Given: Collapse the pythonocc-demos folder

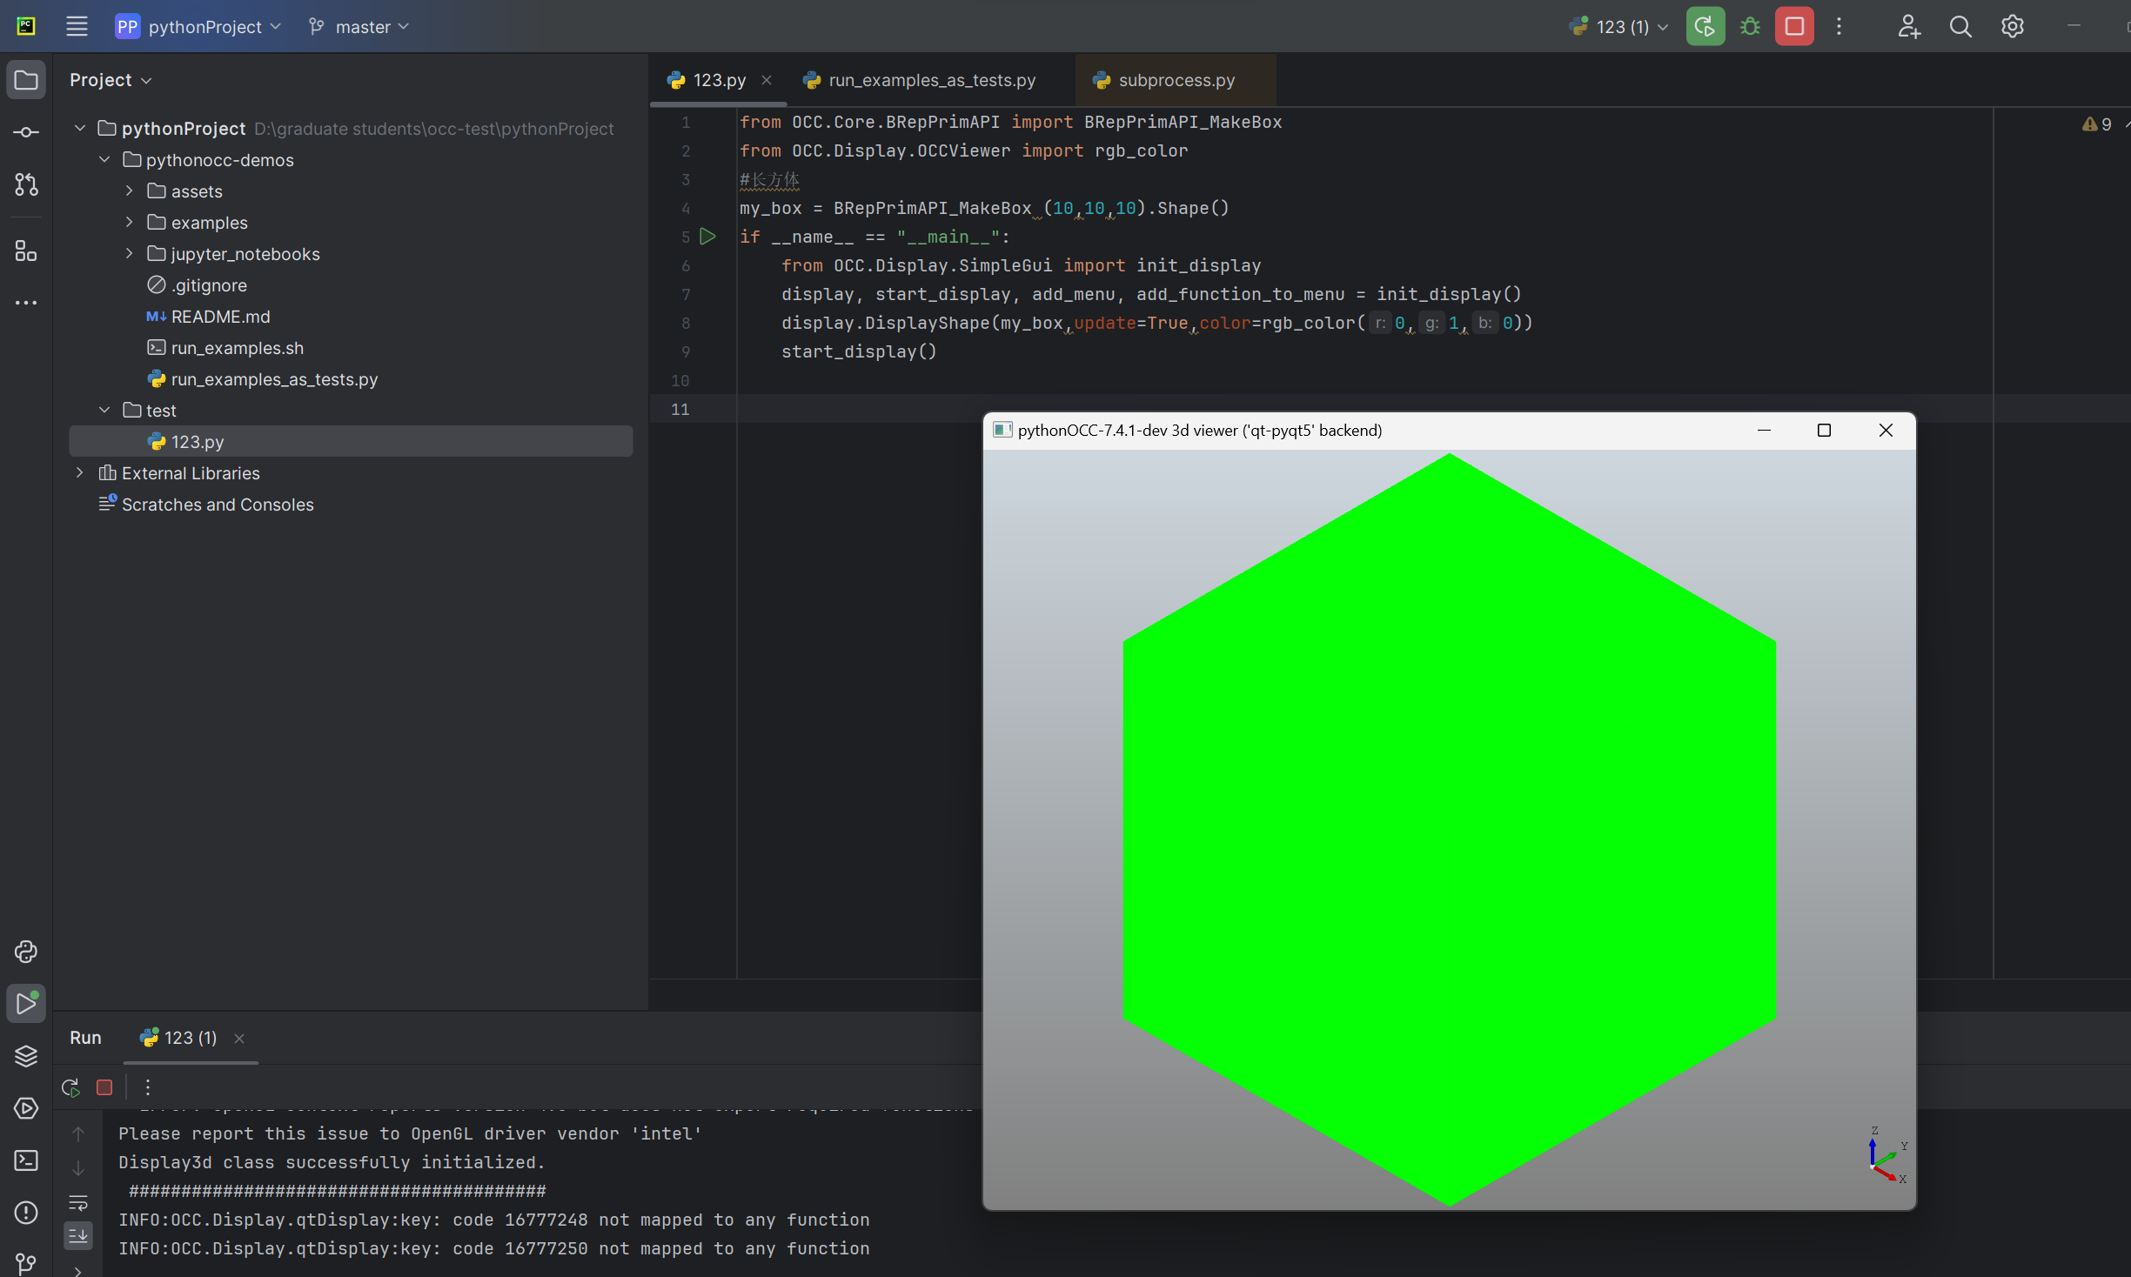Looking at the screenshot, I should point(104,160).
